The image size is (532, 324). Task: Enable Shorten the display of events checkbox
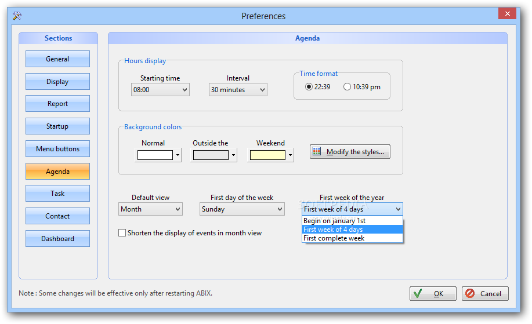tap(122, 233)
